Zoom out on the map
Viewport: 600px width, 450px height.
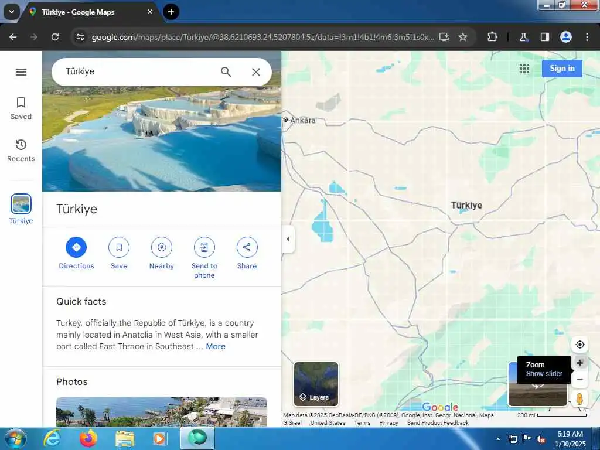point(579,380)
